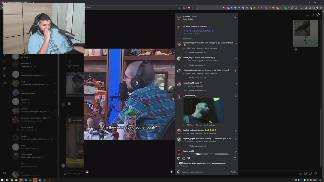Click the username 471mma in the post header
This screenshot has width=324, height=182.
pyautogui.click(x=187, y=17)
